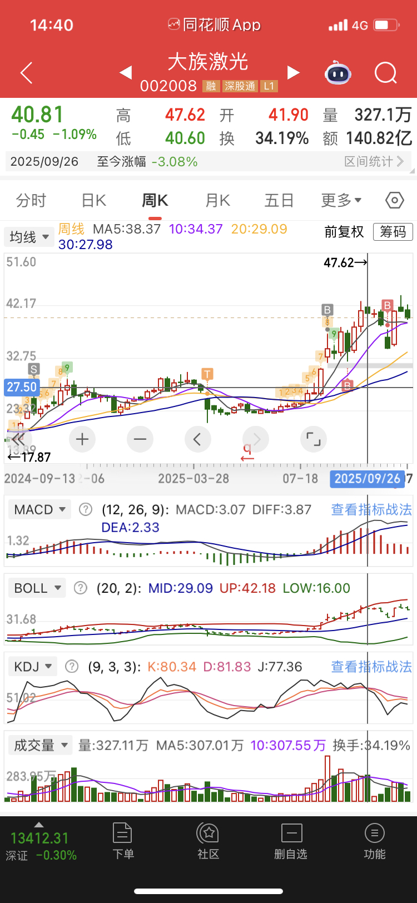
Task: Open KDJ indicator help question icon
Action: (72, 666)
